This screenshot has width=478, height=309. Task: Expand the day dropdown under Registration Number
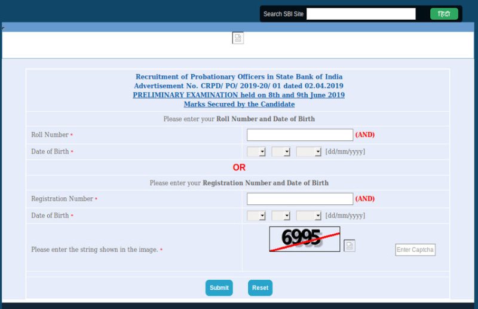(256, 216)
